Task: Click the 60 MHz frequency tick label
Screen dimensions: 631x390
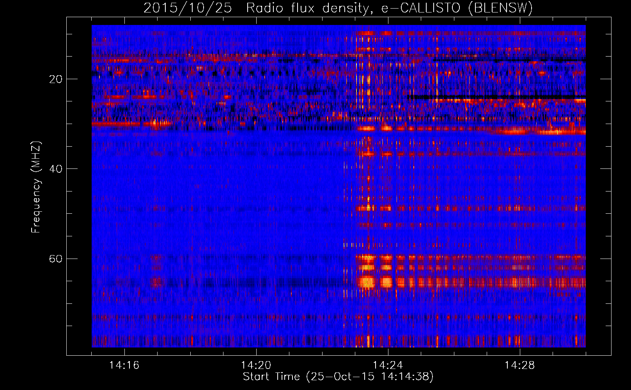Action: (x=56, y=259)
